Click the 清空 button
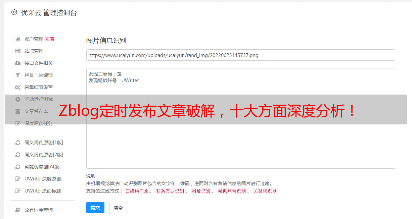 point(118,208)
